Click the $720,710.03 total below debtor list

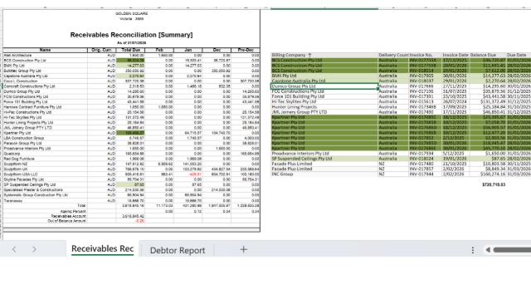[x=494, y=184]
